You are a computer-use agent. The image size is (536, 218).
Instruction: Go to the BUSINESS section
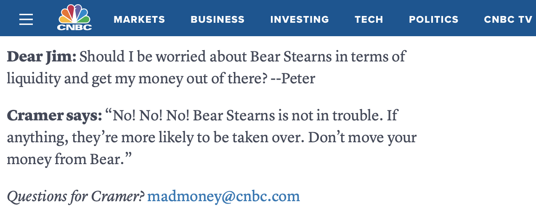pyautogui.click(x=218, y=19)
